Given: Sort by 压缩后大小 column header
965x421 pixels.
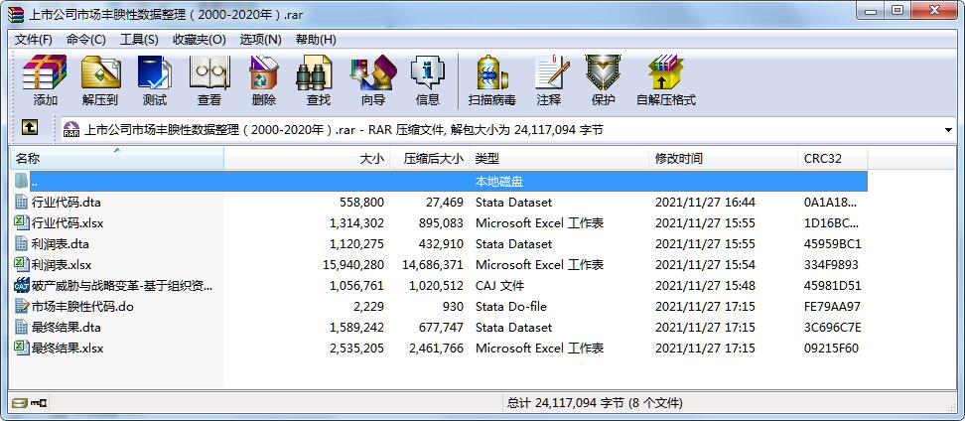Looking at the screenshot, I should pos(430,159).
